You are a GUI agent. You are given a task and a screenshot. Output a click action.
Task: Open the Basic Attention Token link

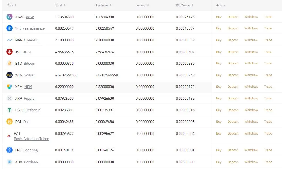click(31, 139)
